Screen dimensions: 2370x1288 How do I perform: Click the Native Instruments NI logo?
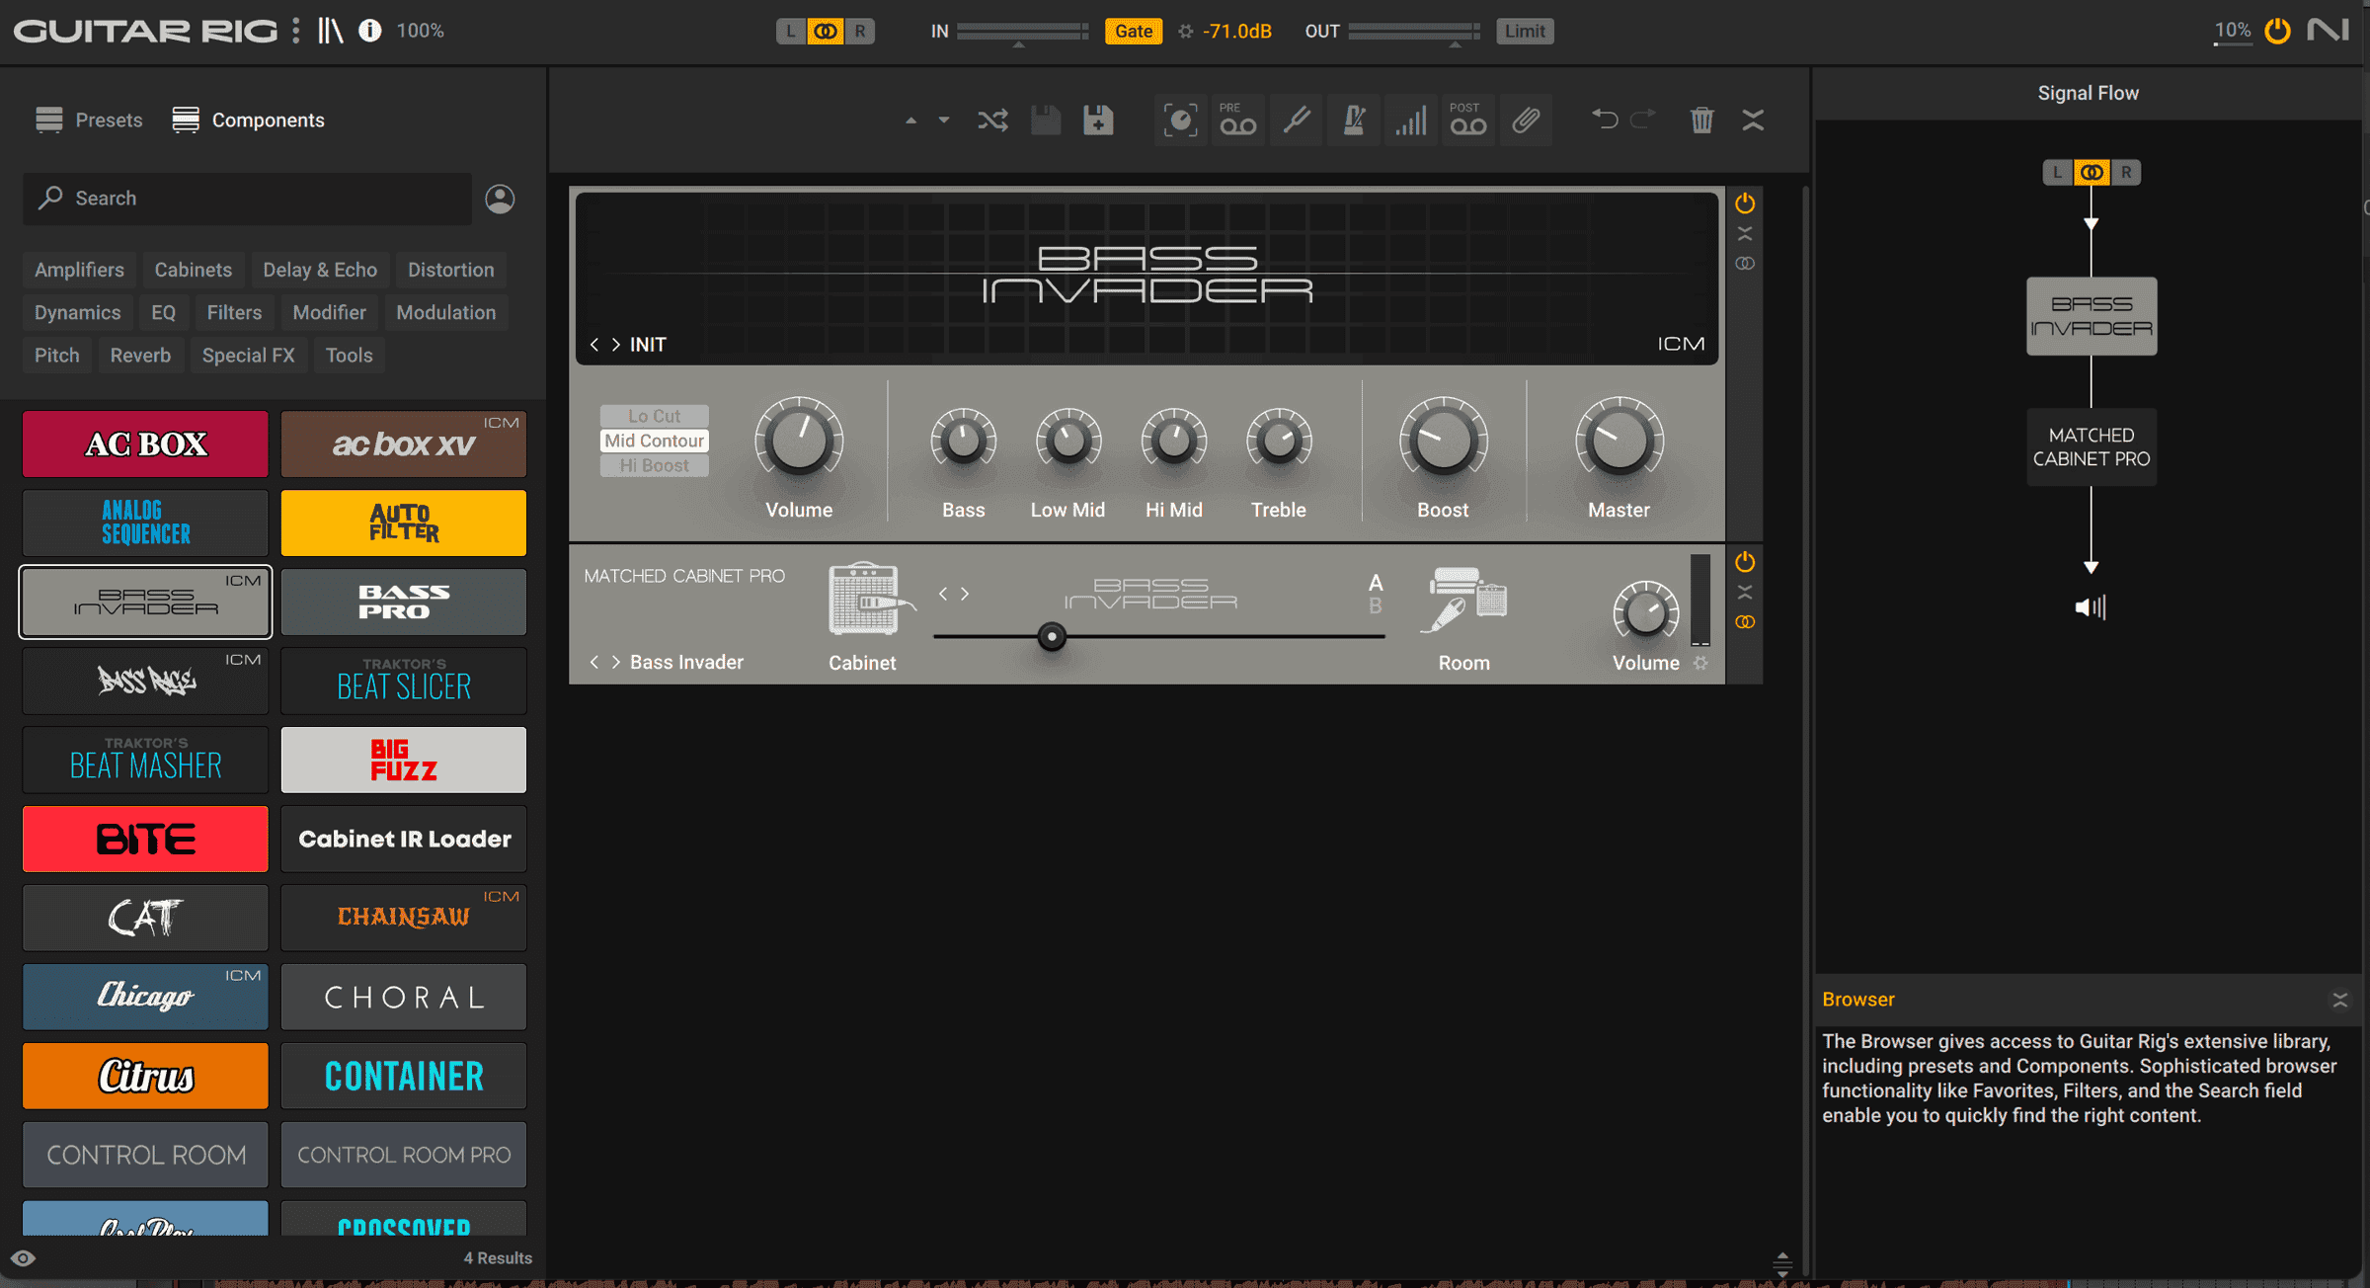[2329, 31]
